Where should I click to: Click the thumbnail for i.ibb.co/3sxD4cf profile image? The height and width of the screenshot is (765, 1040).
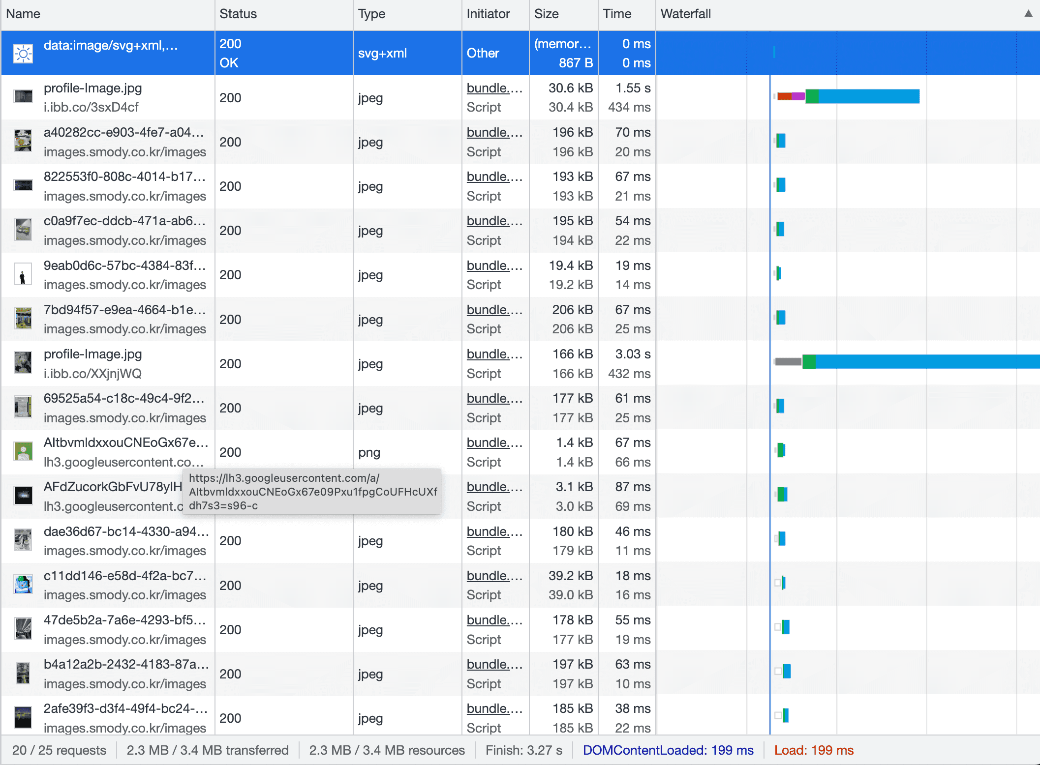23,97
